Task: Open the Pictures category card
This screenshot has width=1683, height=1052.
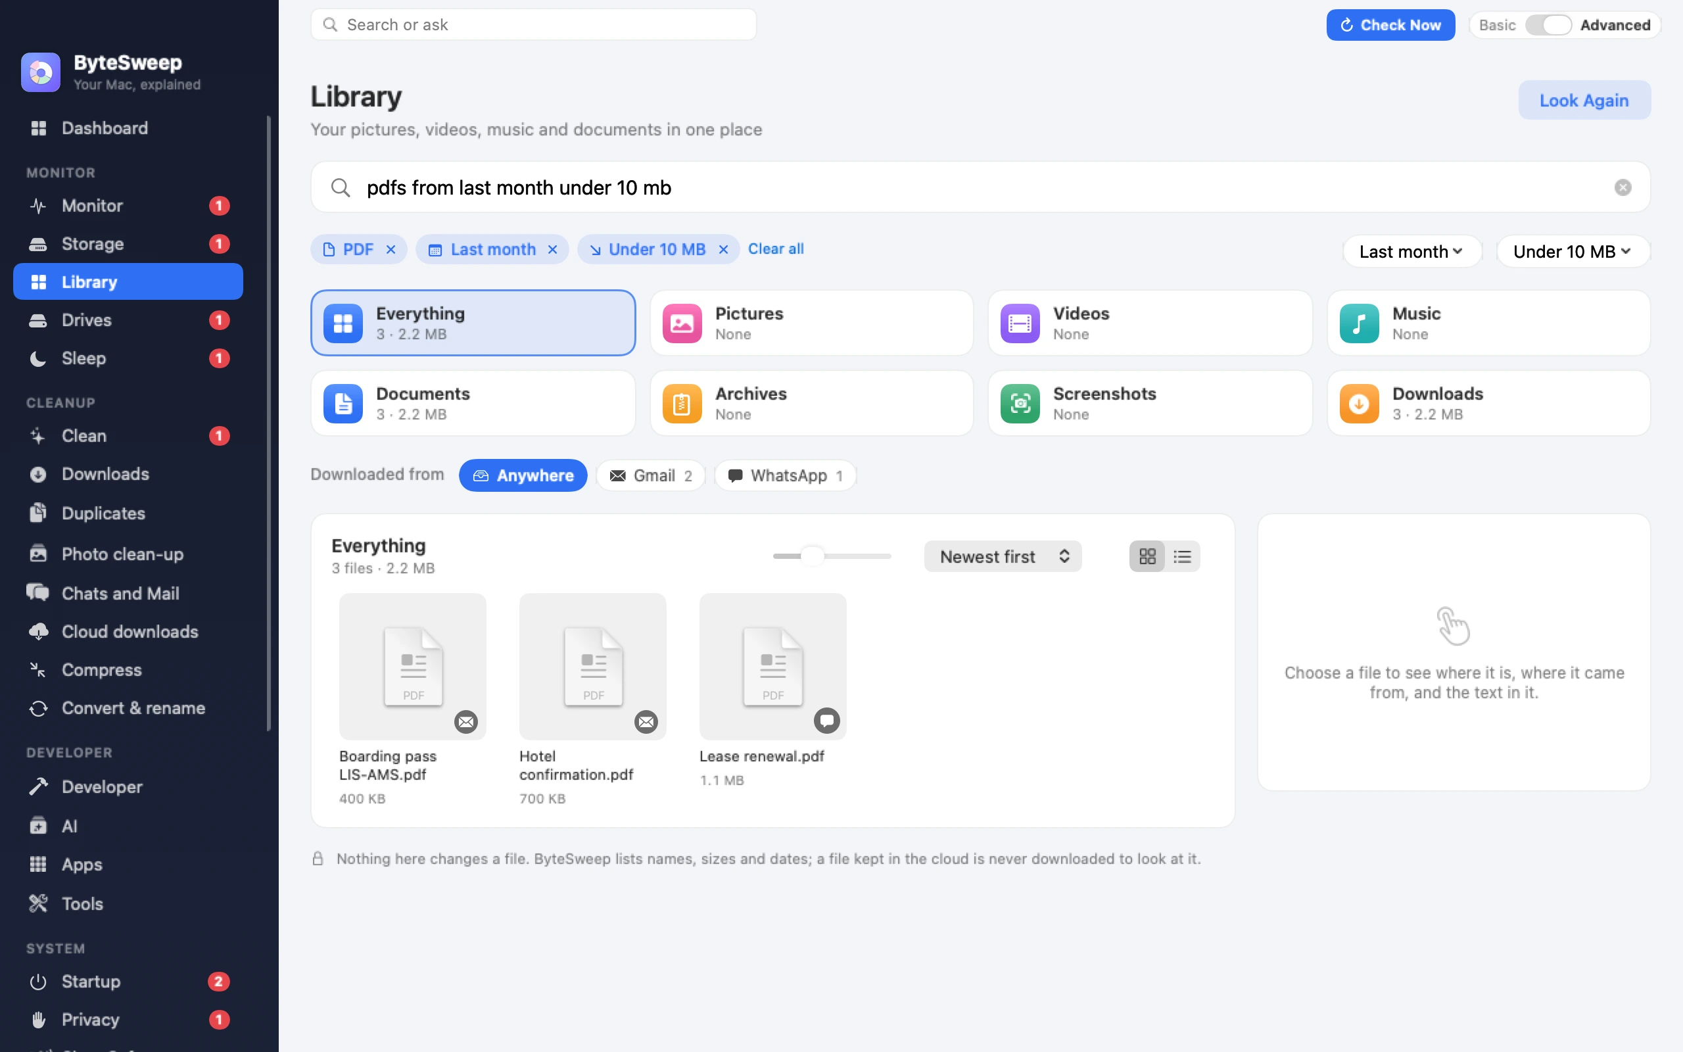Action: click(812, 323)
